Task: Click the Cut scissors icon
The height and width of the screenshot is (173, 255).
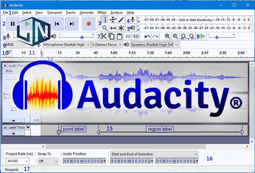Action: [103, 36]
